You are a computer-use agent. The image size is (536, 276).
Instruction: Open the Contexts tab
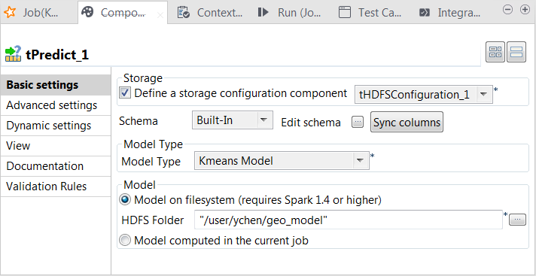210,13
